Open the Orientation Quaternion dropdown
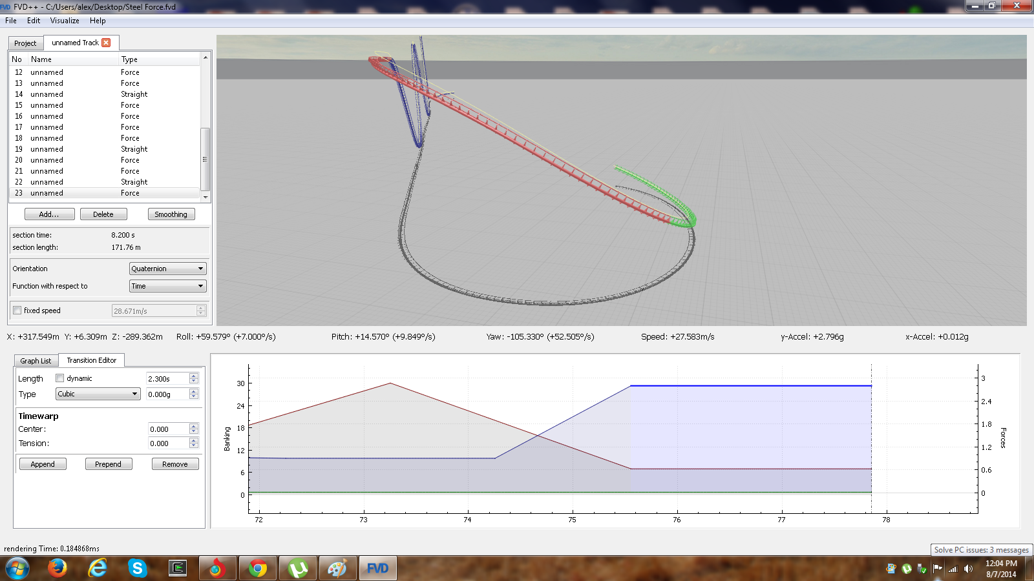1034x581 pixels. coord(167,269)
